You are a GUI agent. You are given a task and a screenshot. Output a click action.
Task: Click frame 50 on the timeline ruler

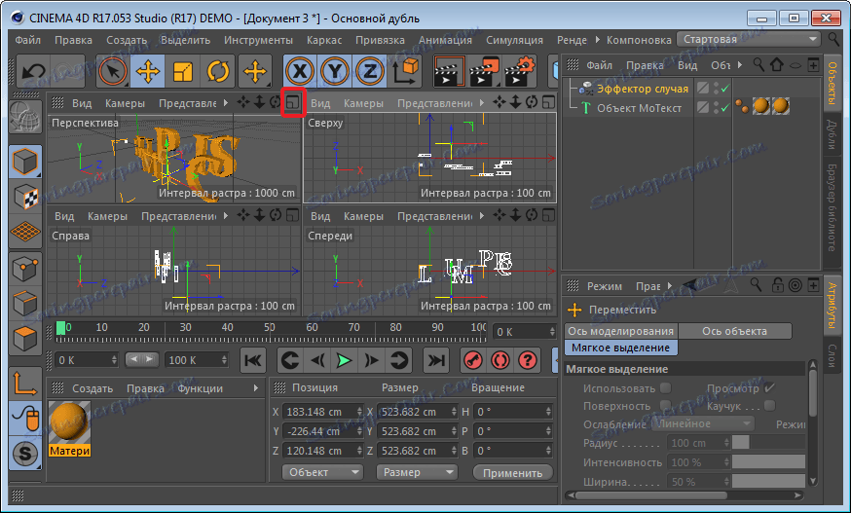coord(269,327)
